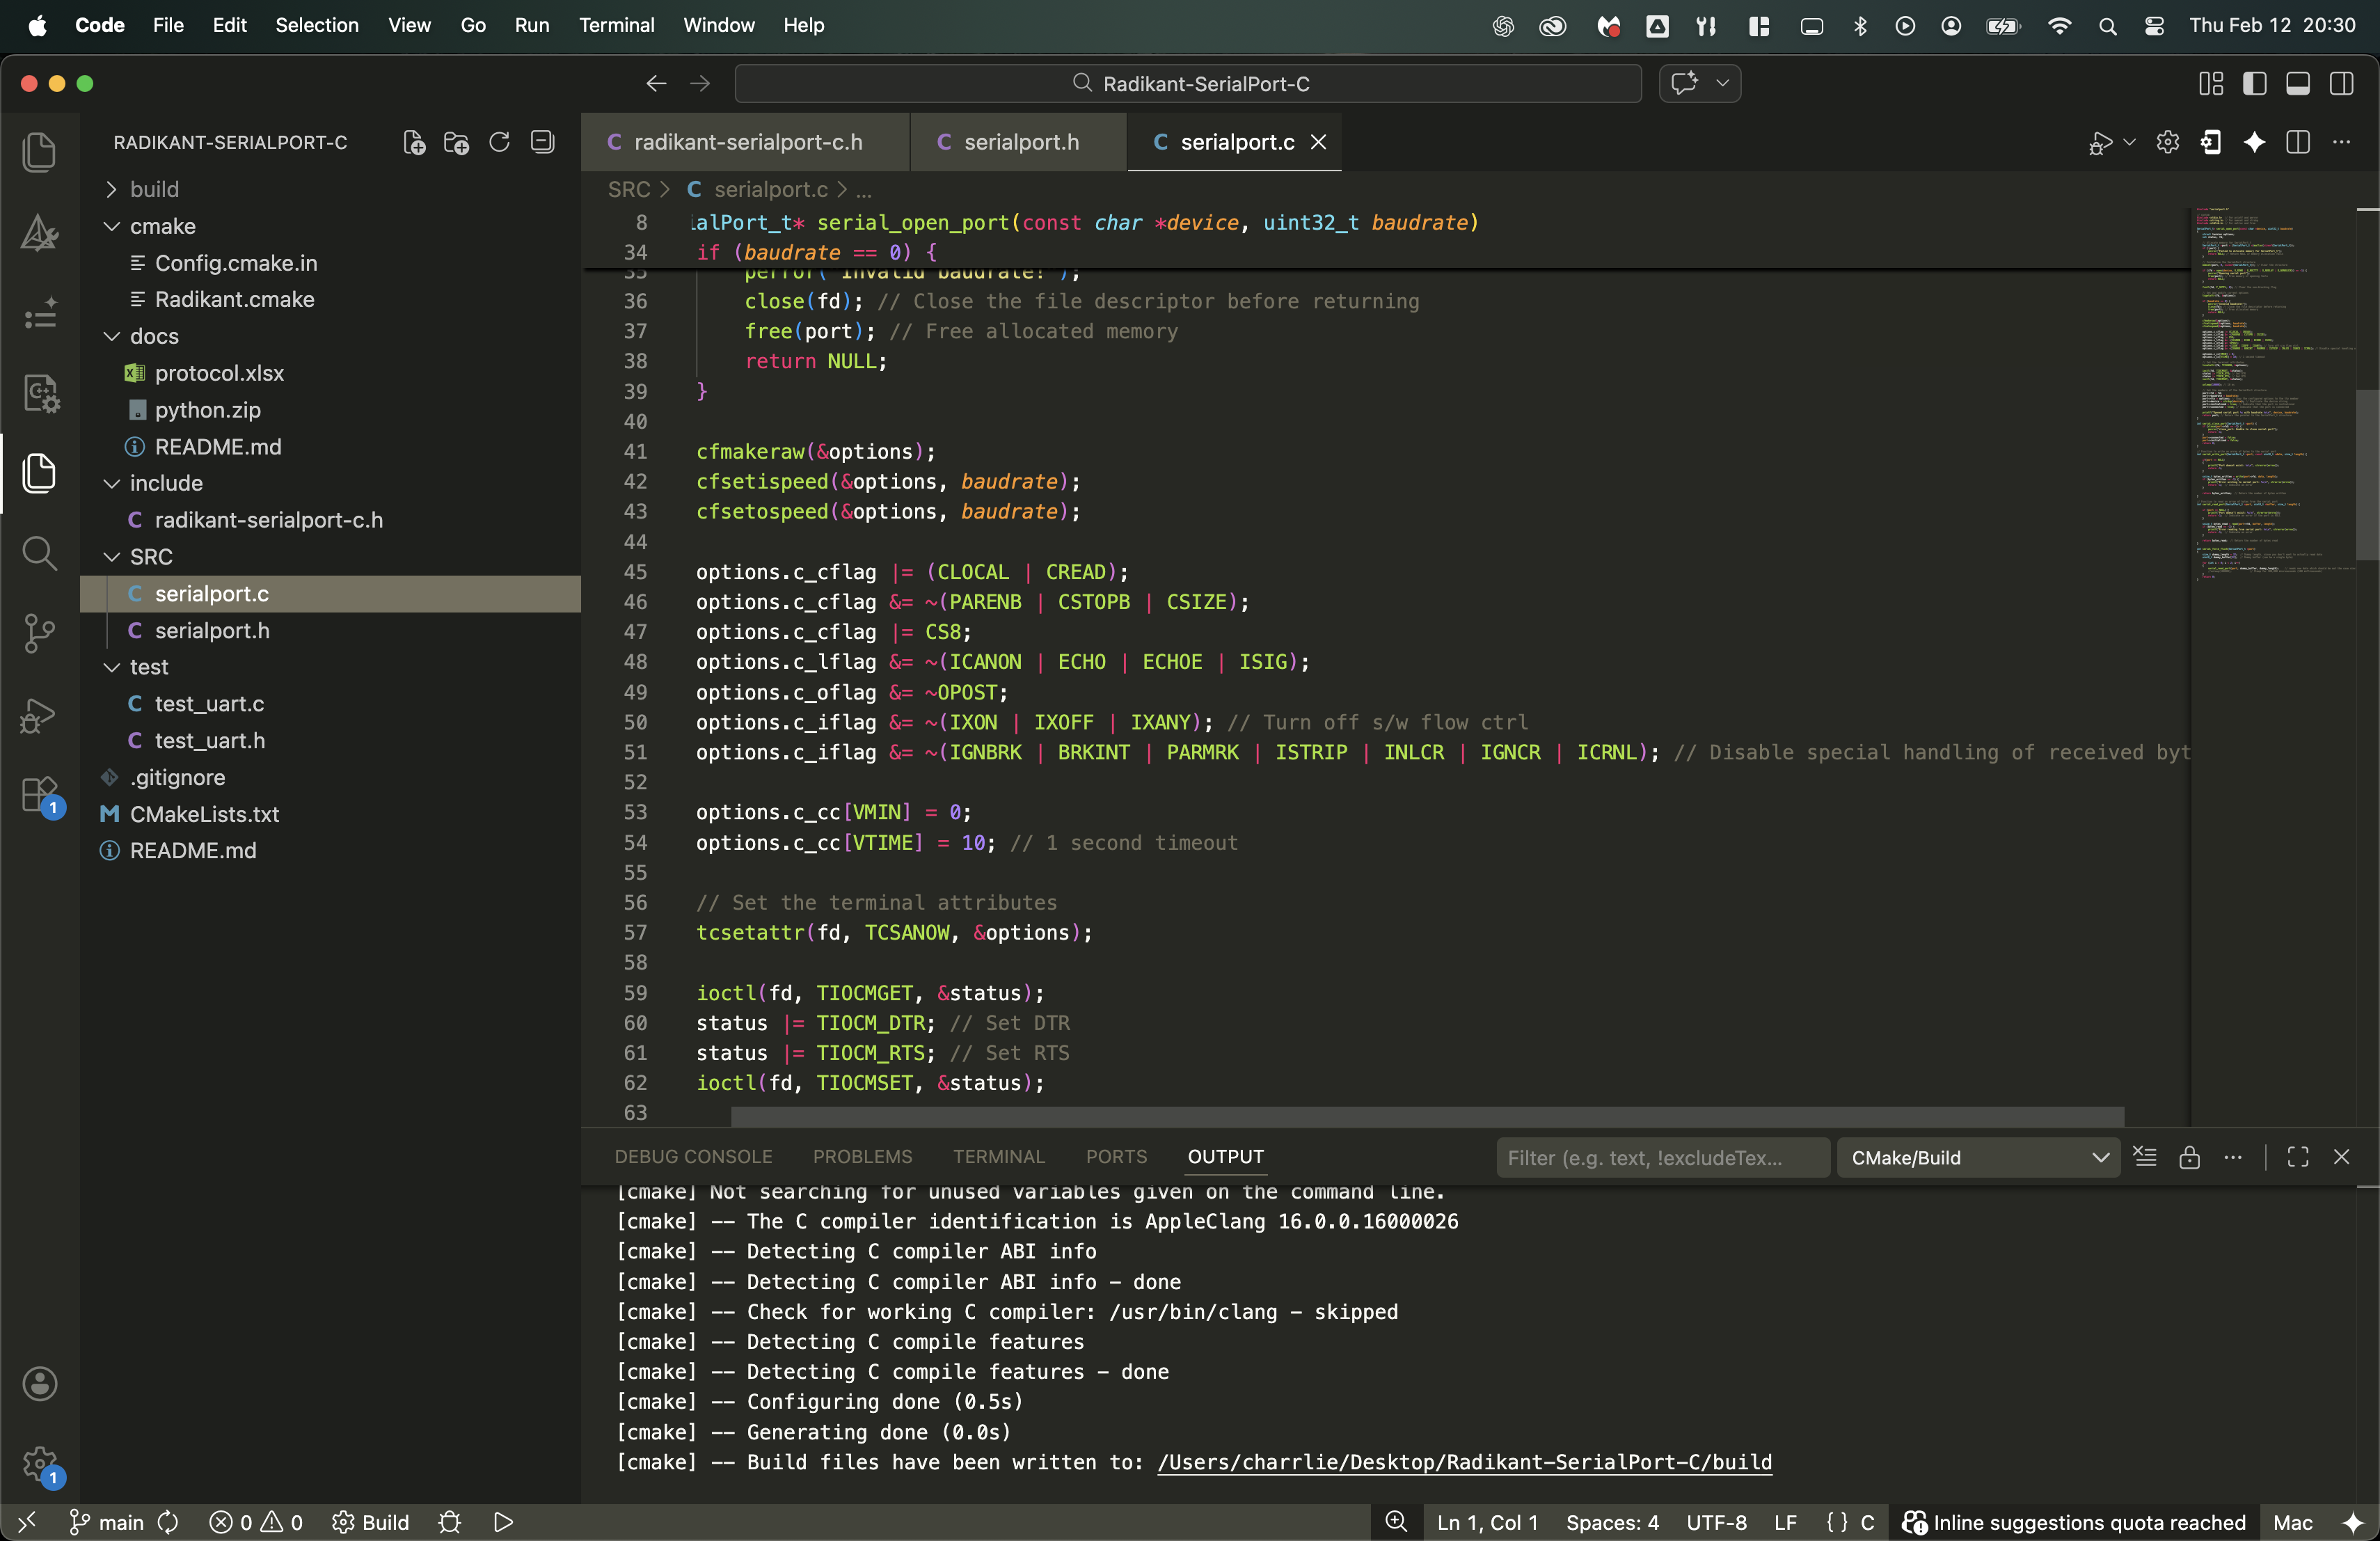
Task: Switch git branch main in status bar
Action: coord(106,1522)
